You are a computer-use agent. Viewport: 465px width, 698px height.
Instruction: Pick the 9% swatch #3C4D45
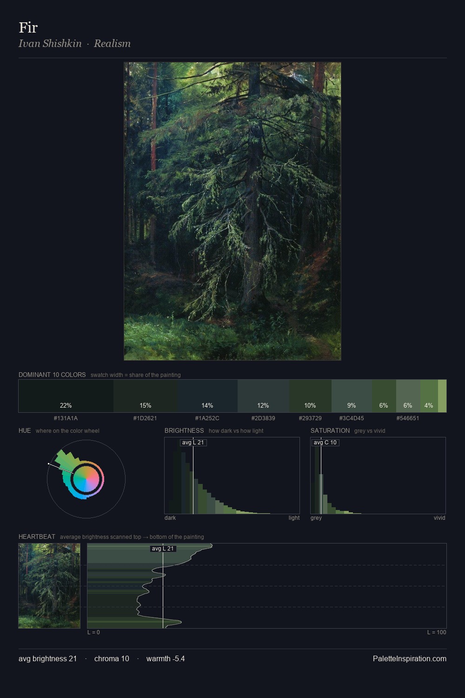click(x=352, y=396)
